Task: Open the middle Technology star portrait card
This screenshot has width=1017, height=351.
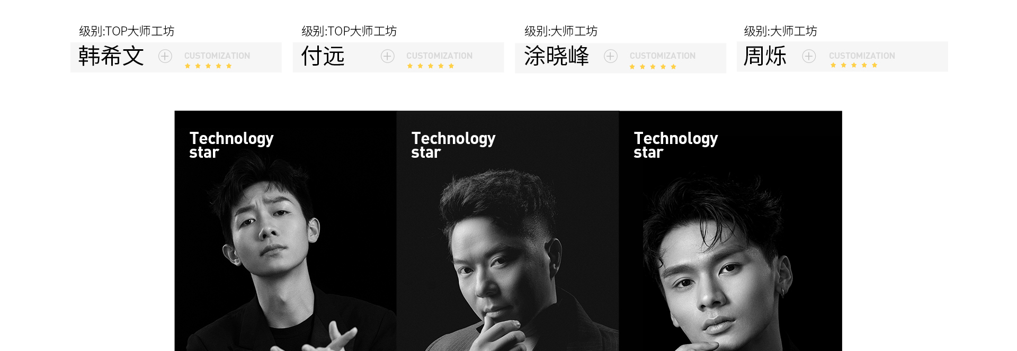Action: coord(508,231)
